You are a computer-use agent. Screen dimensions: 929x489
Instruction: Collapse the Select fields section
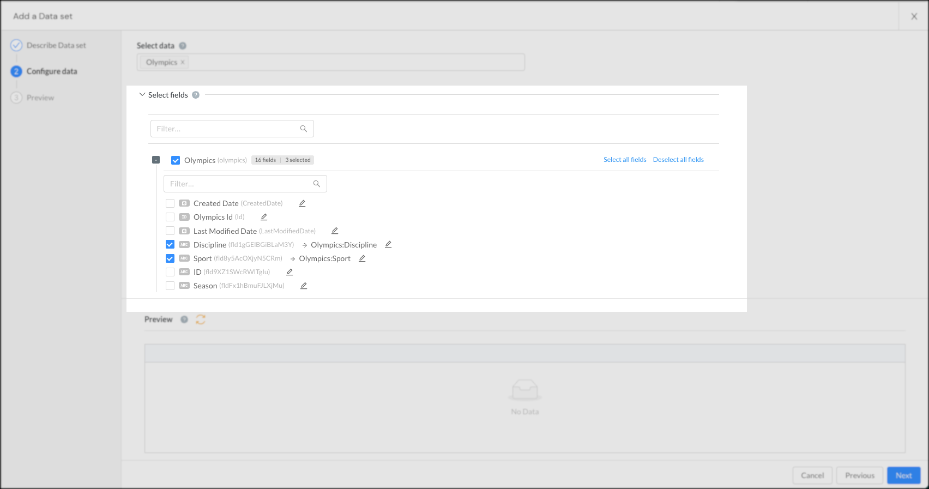142,95
